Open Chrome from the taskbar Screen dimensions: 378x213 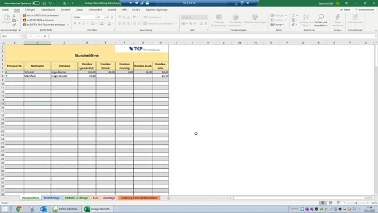[x=19, y=209]
